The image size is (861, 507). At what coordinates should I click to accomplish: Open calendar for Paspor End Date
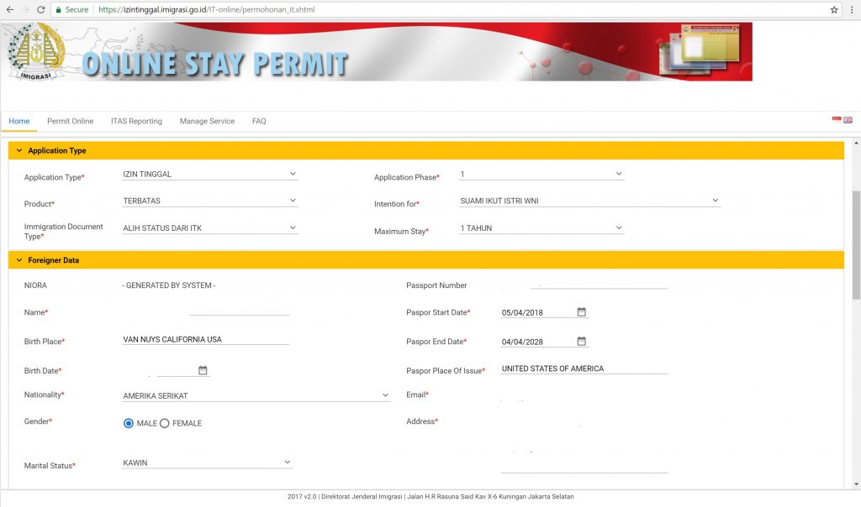(581, 342)
